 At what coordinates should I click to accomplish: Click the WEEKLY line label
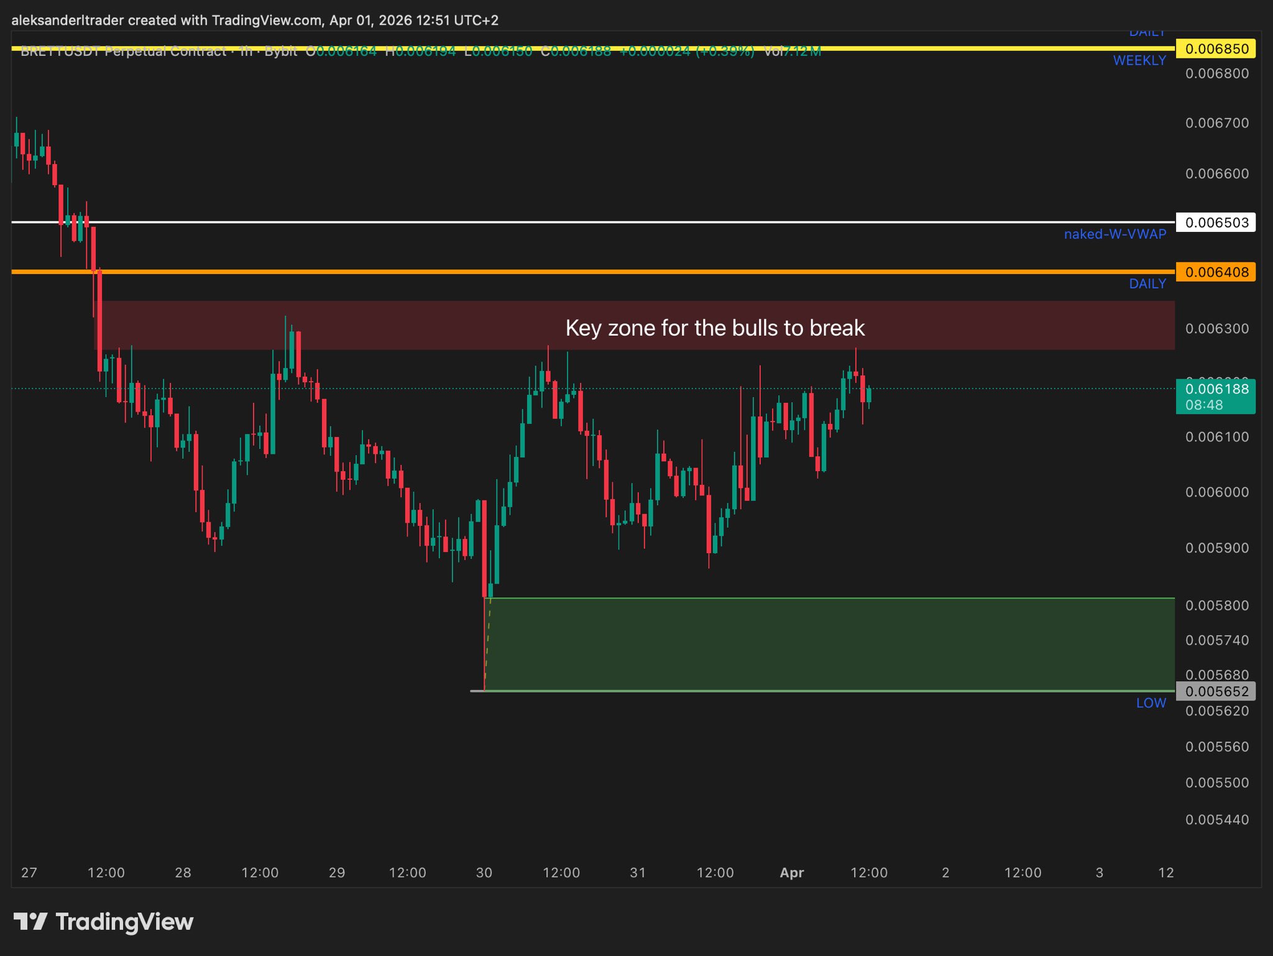1139,61
